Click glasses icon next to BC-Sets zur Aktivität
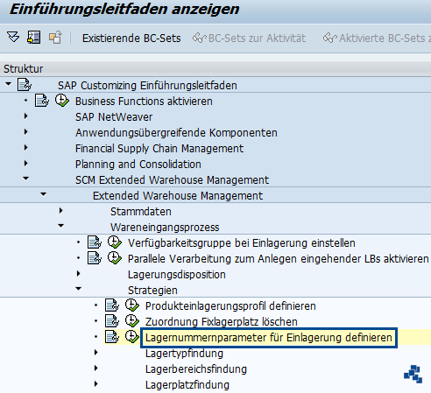The width and height of the screenshot is (431, 393). 200,38
